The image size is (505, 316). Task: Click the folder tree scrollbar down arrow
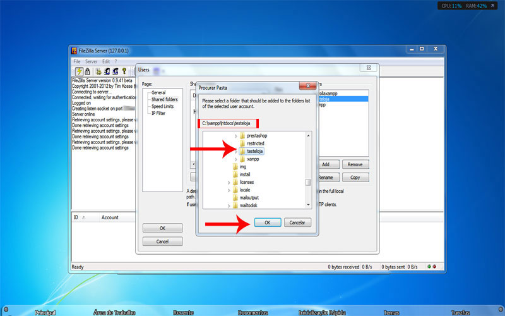[308, 204]
